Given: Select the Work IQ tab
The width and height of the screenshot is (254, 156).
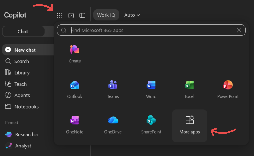Looking at the screenshot, I should coord(106,15).
